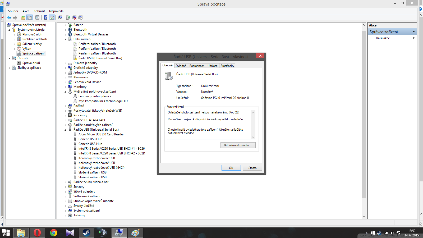Switch to the Podrobnosti tab
The height and width of the screenshot is (238, 423).
tap(197, 66)
